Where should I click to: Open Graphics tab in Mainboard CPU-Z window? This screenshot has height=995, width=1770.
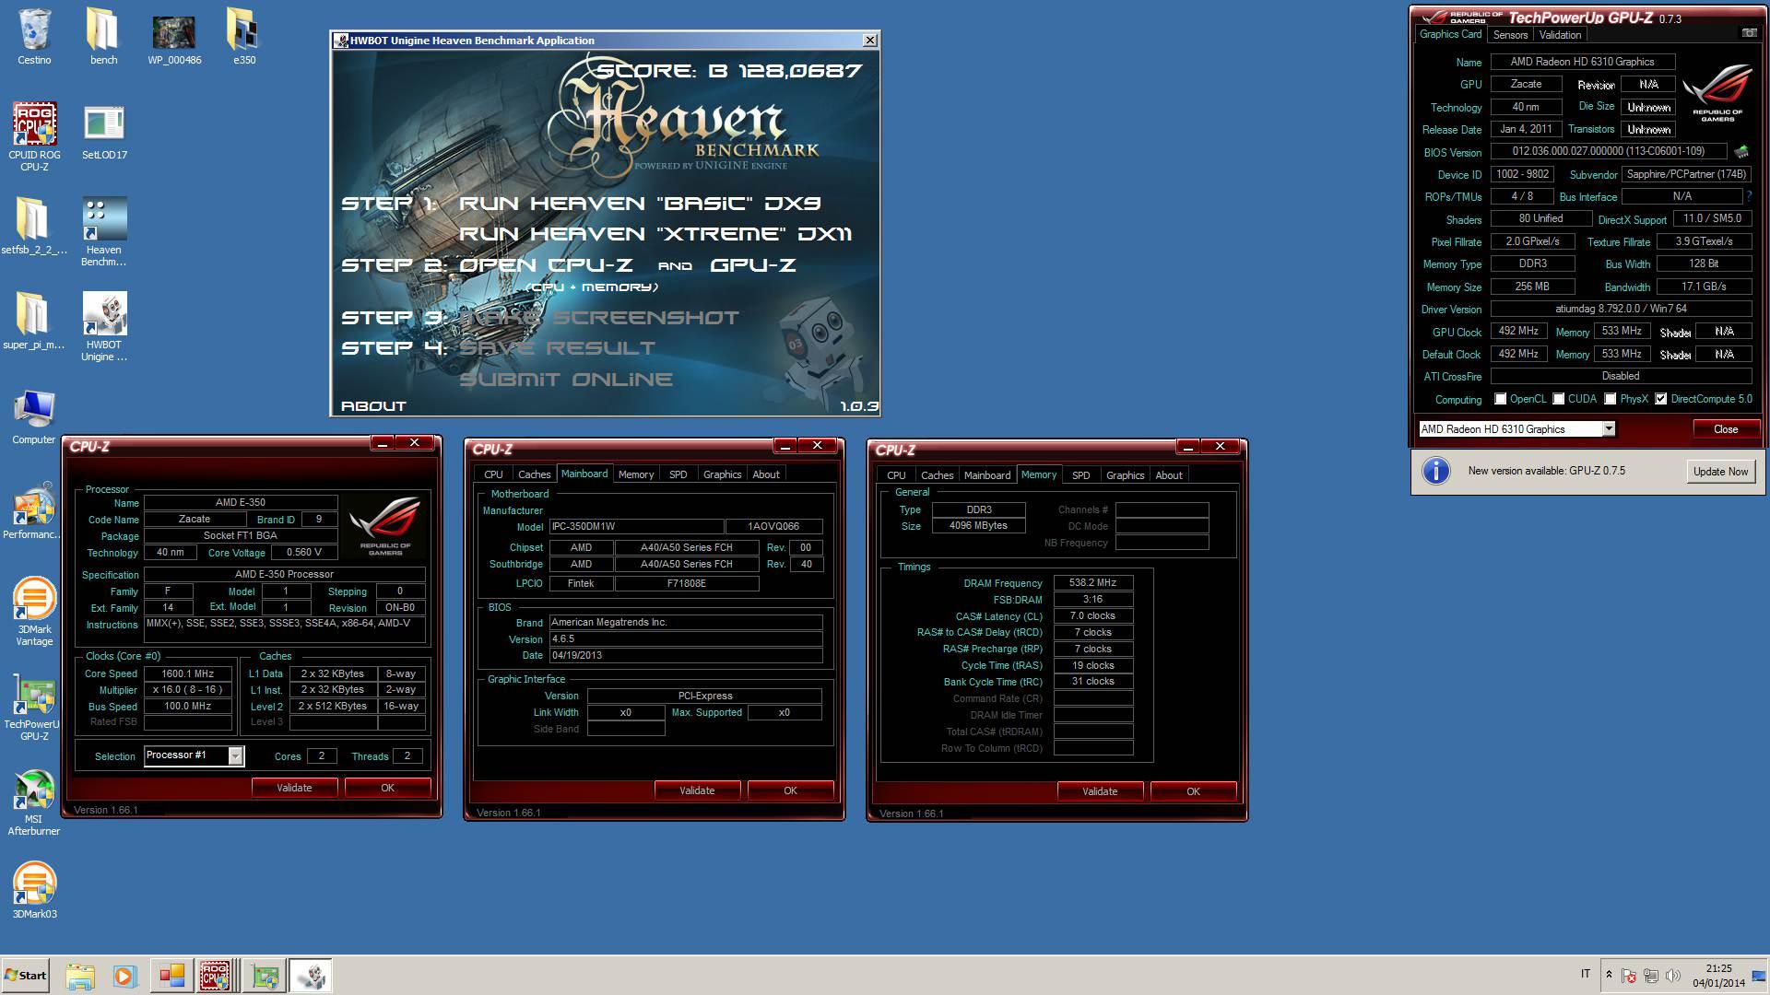pyautogui.click(x=722, y=474)
